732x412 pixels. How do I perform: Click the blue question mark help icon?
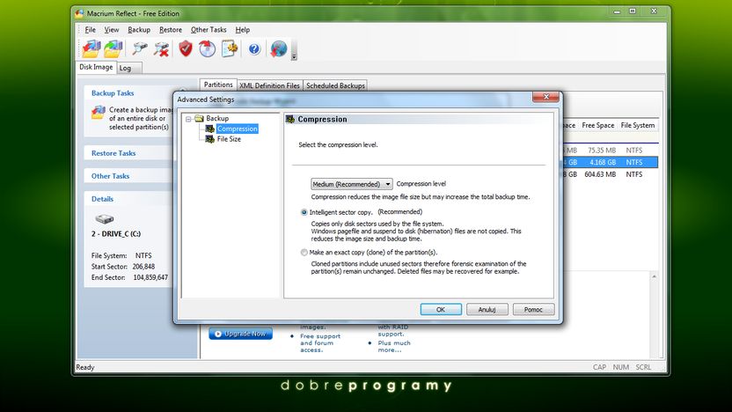[x=254, y=48]
